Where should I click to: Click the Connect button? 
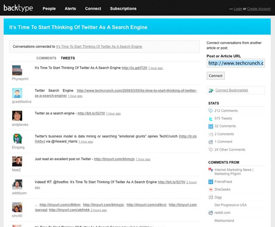click(x=216, y=76)
